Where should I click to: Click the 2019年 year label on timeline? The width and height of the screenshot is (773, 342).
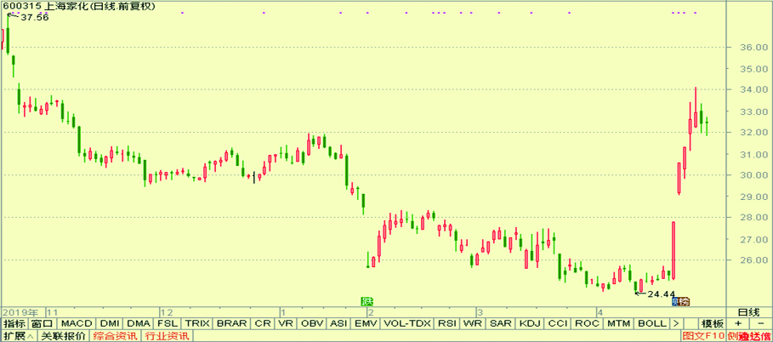coord(20,312)
